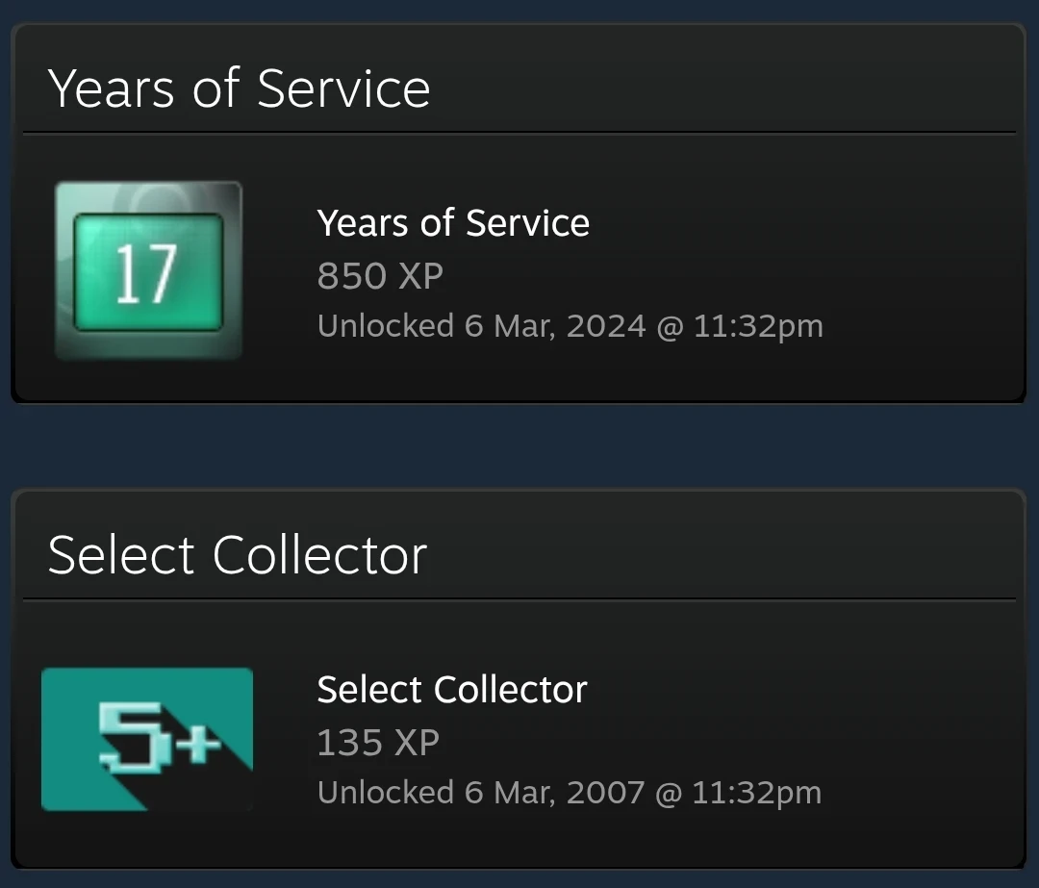Open the large Years of Service section heading
The width and height of the screenshot is (1039, 888).
click(239, 89)
